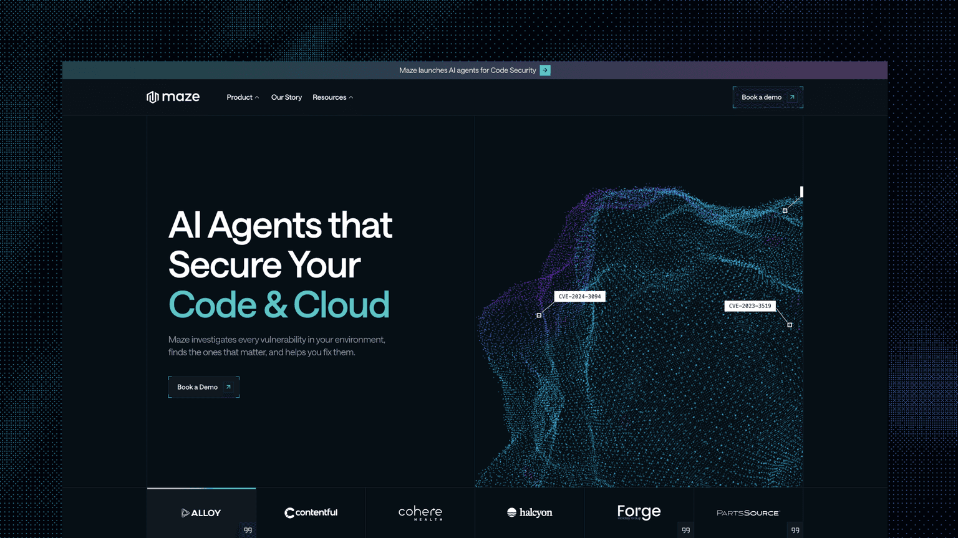The height and width of the screenshot is (538, 958).
Task: Select the Halcyon customer tab
Action: pos(530,512)
